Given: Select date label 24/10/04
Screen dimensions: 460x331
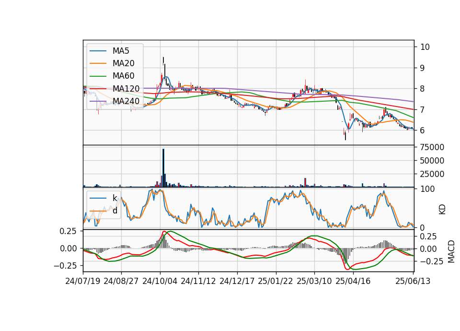Looking at the screenshot, I should (x=160, y=281).
